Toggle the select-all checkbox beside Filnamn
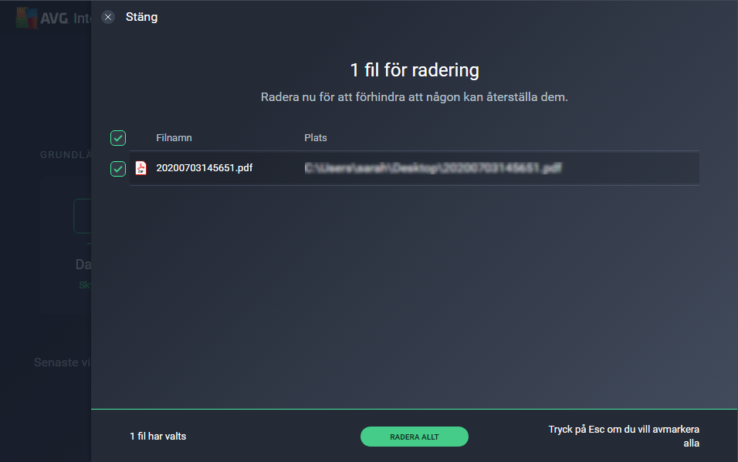The height and width of the screenshot is (462, 738). 118,138
